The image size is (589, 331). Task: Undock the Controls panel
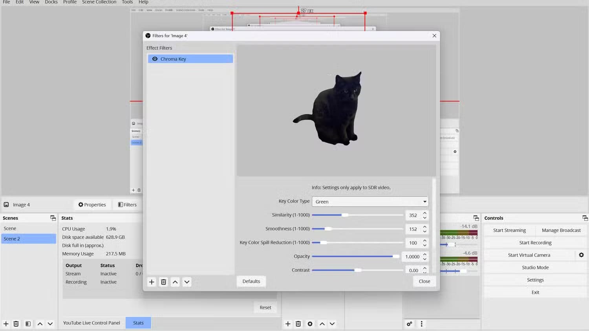585,218
